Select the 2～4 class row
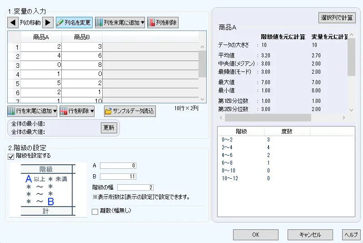 [286, 147]
